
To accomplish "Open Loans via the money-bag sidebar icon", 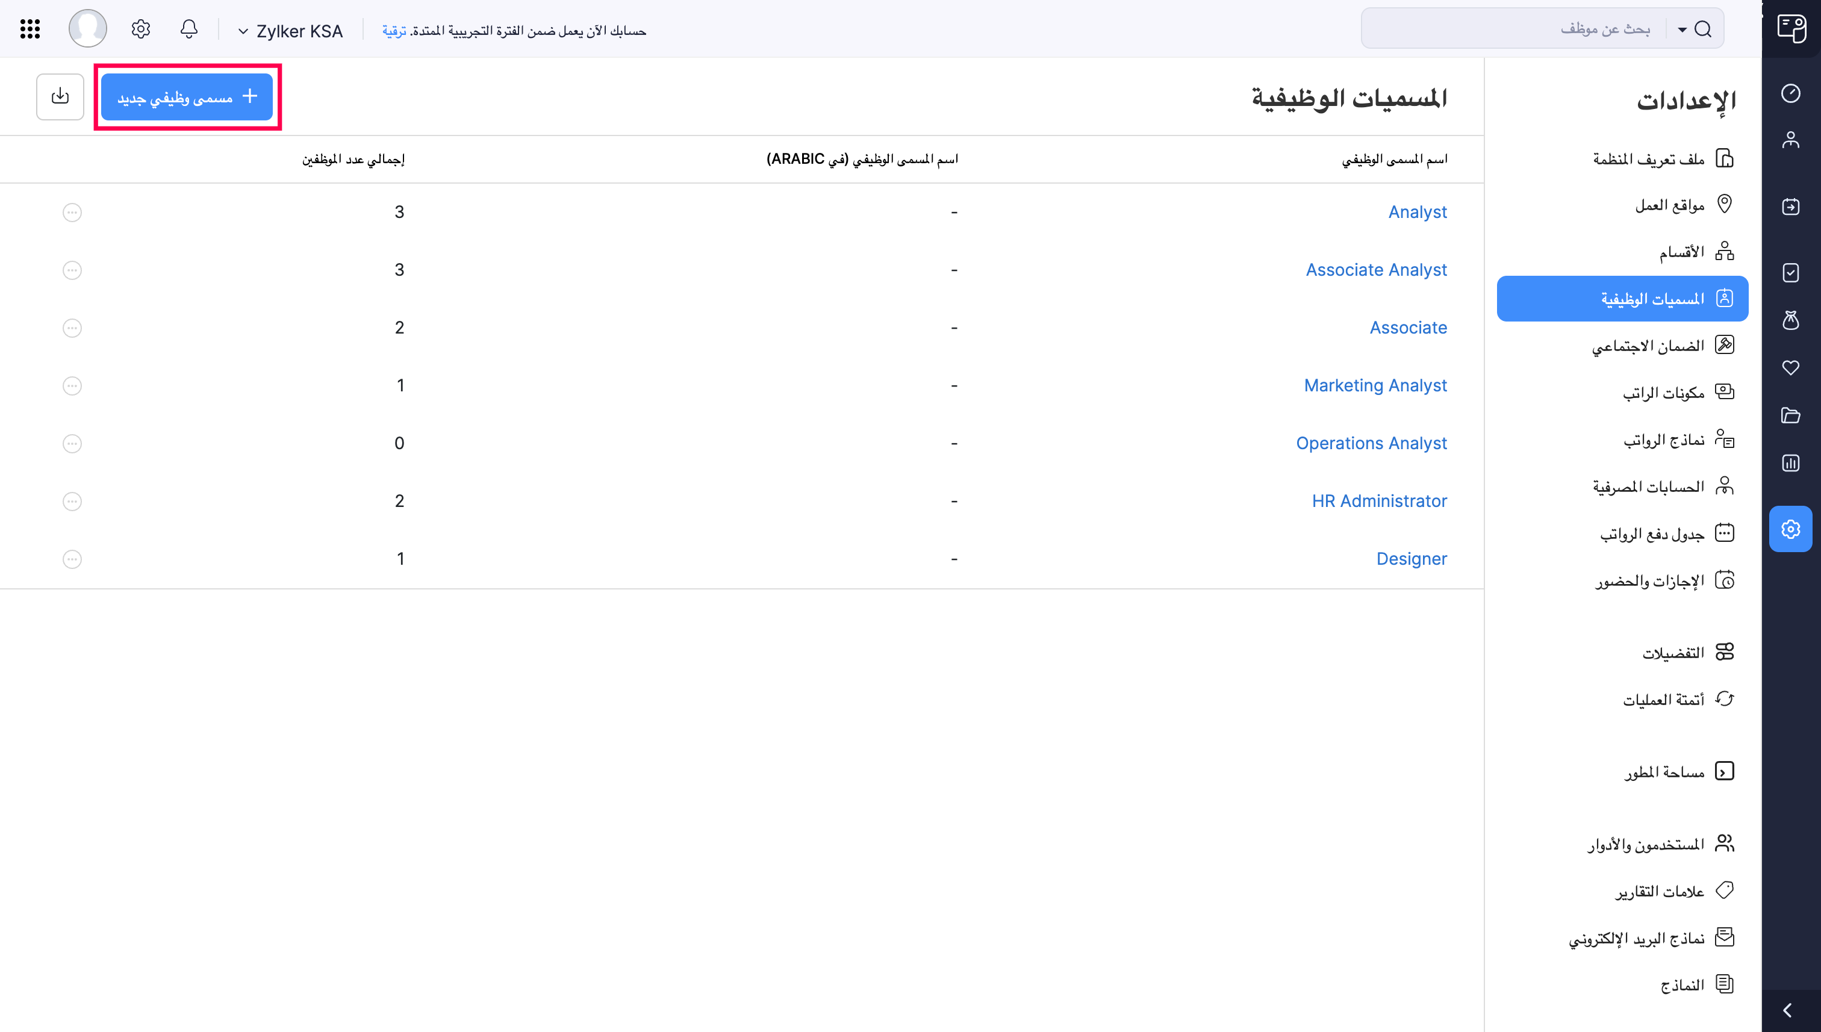I will click(x=1791, y=320).
